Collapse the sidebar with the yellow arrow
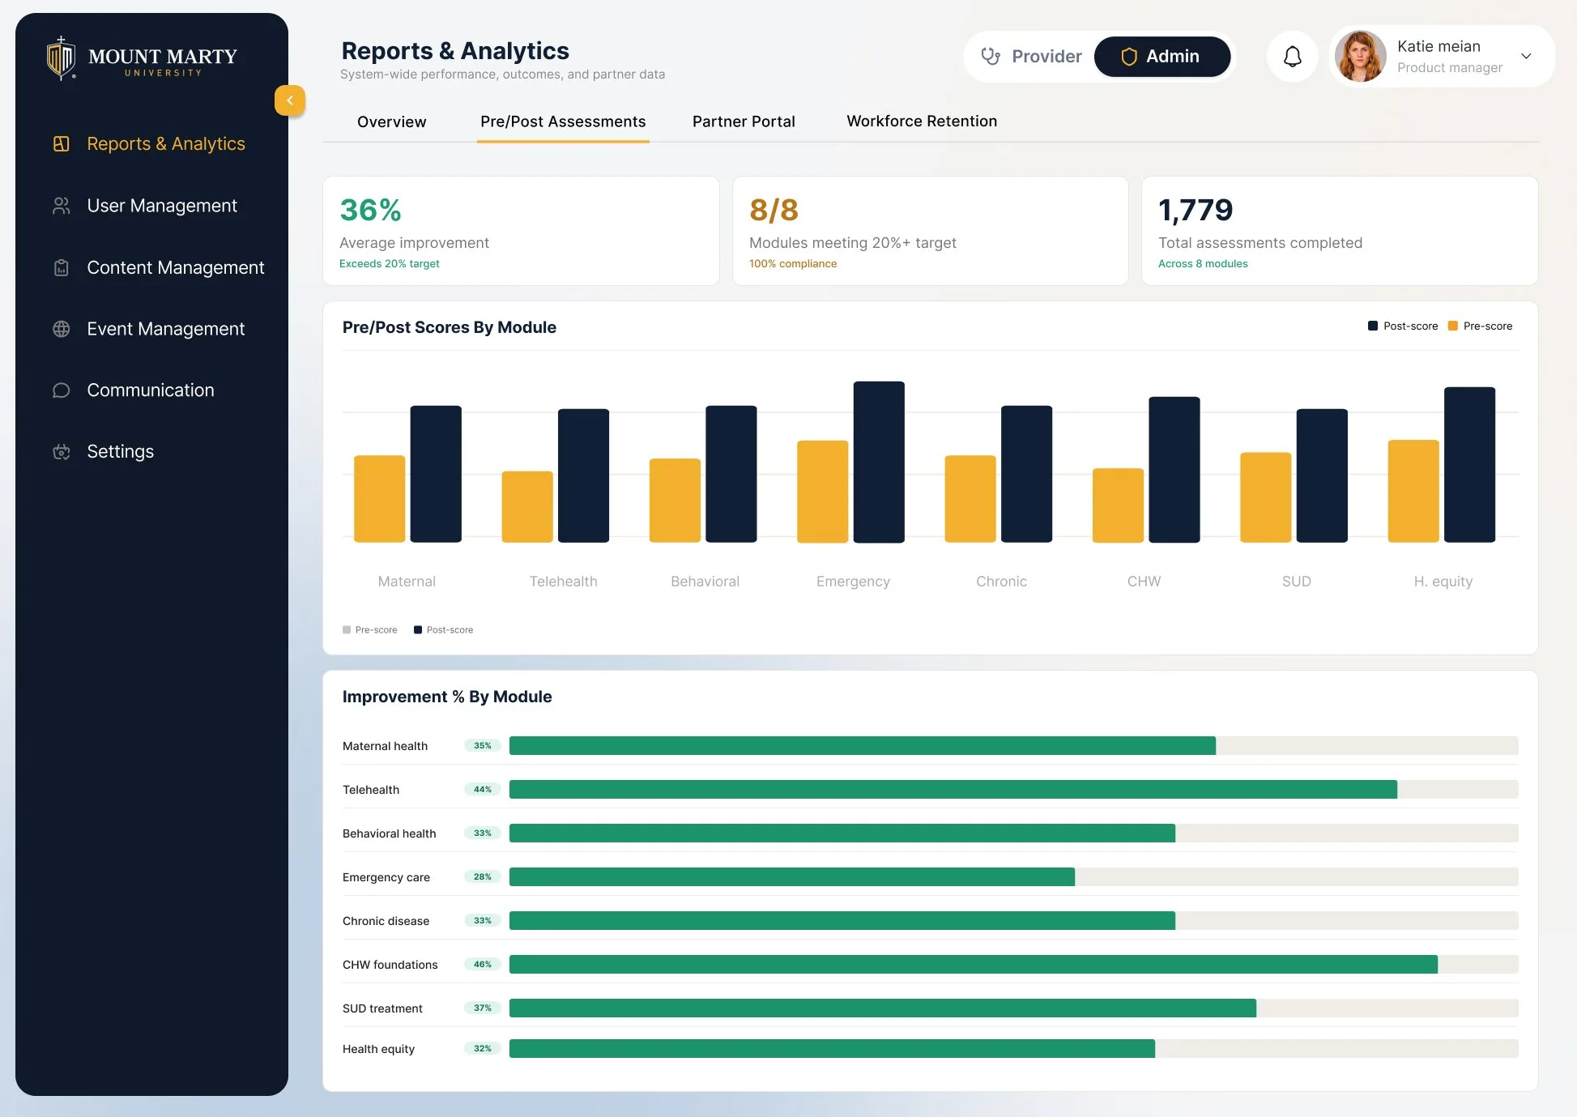This screenshot has height=1117, width=1577. (289, 100)
